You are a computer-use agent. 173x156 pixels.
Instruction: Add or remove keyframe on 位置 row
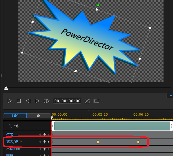click(44, 134)
